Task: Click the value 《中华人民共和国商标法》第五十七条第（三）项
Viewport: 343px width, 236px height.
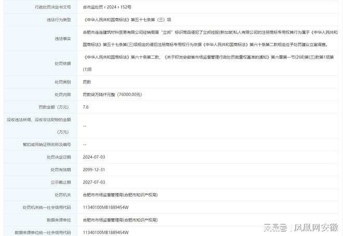Action: pos(127,20)
